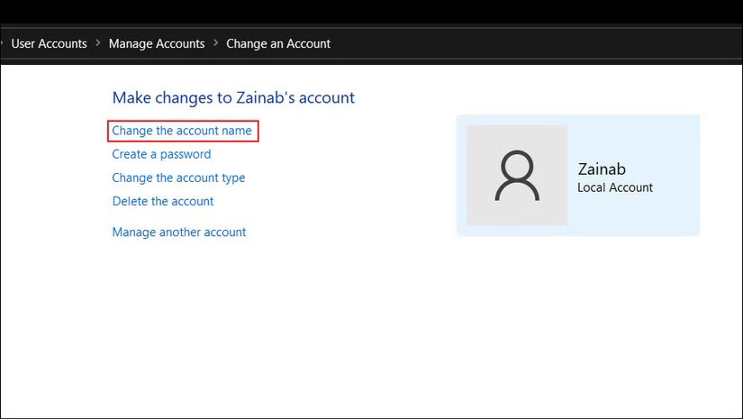Select the Change an Account breadcrumb

pos(278,43)
